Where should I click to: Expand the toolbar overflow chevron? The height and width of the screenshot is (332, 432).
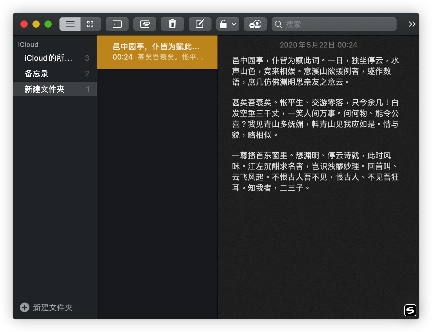click(x=412, y=24)
